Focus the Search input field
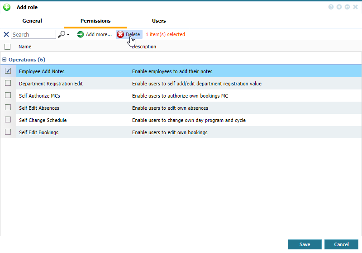The width and height of the screenshot is (362, 253). pos(33,34)
